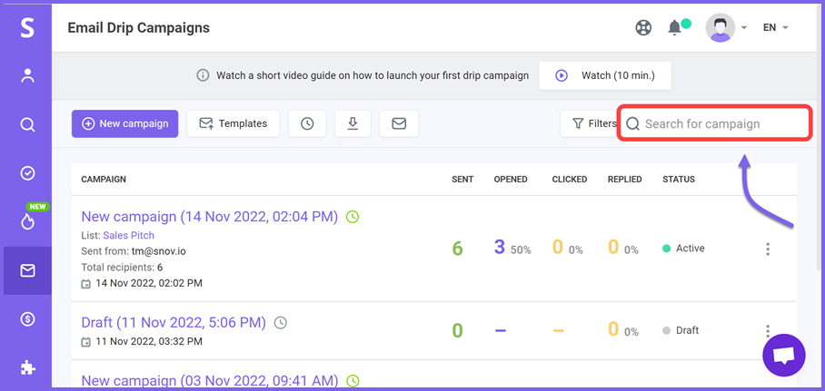825x391 pixels.
Task: Expand the user avatar account dropdown
Action: coord(727,28)
